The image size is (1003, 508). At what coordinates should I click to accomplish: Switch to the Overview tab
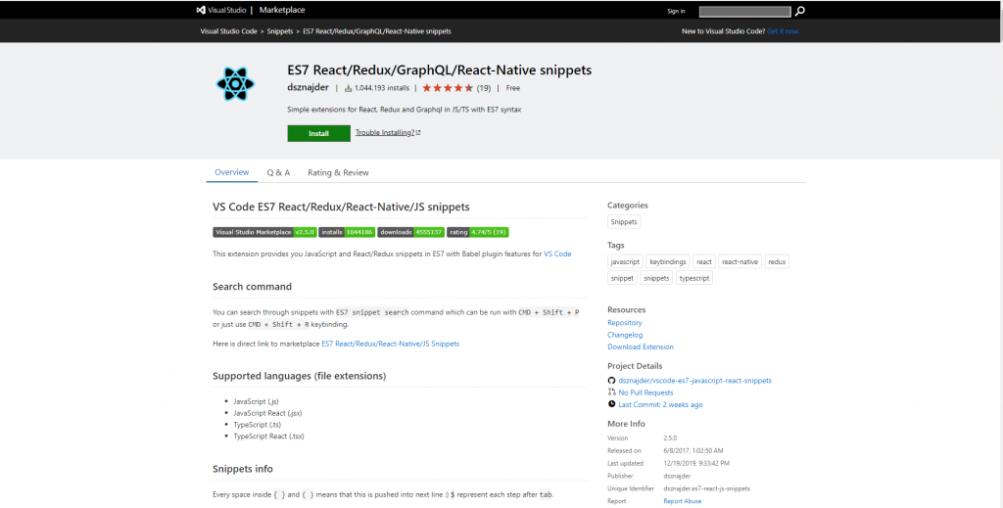(x=231, y=172)
